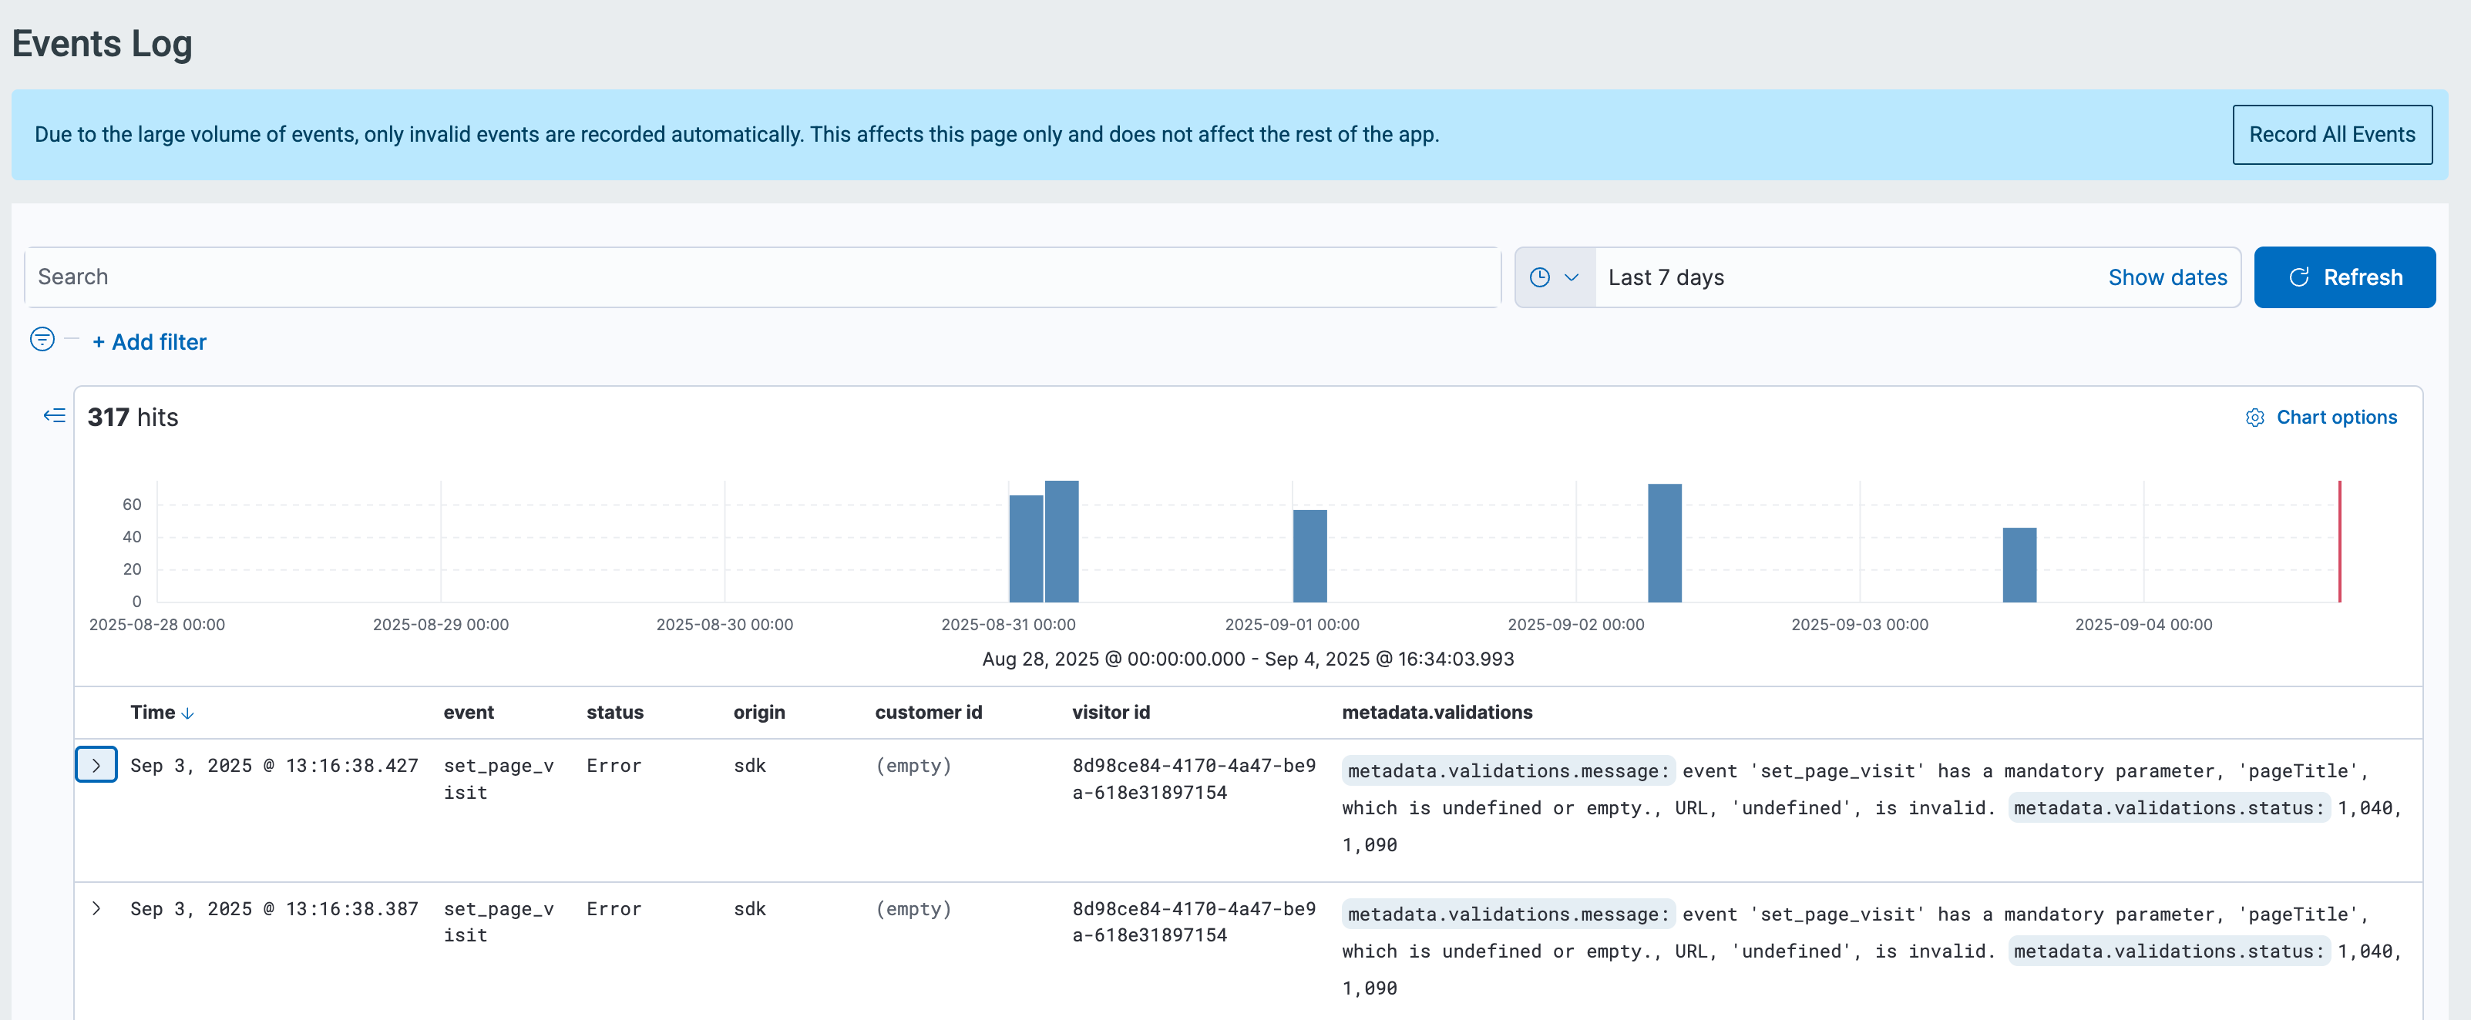Click the Sep 2 histogram bar
This screenshot has width=2471, height=1020.
coord(1664,542)
